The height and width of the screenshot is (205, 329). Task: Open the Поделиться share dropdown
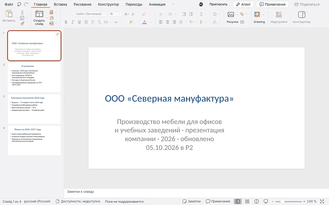pos(308,4)
